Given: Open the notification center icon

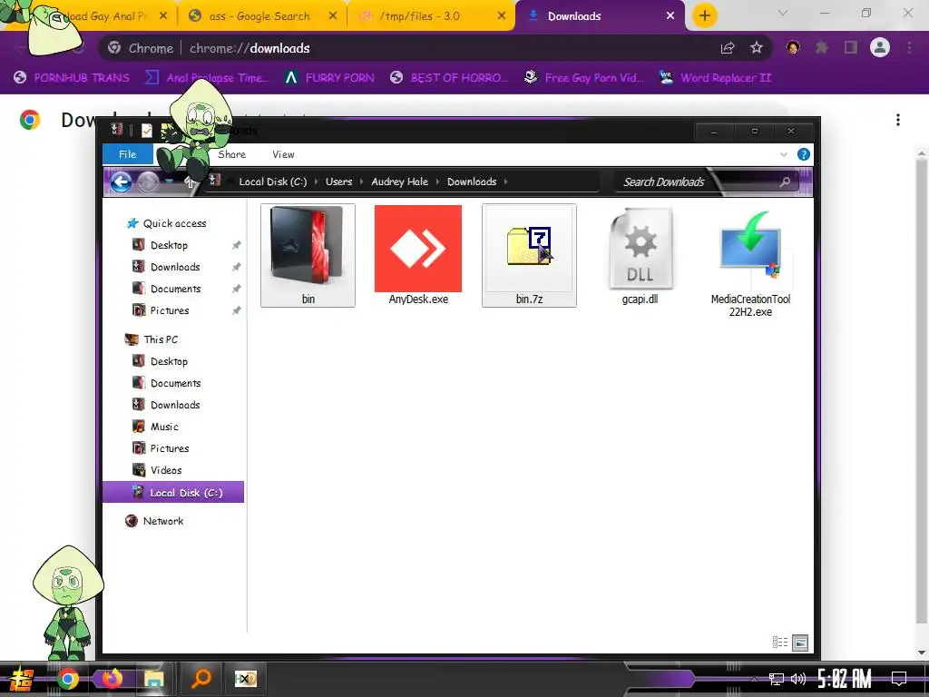Looking at the screenshot, I should 899,679.
